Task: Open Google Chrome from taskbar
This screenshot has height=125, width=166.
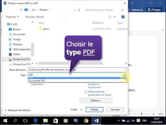Action: coord(86,121)
